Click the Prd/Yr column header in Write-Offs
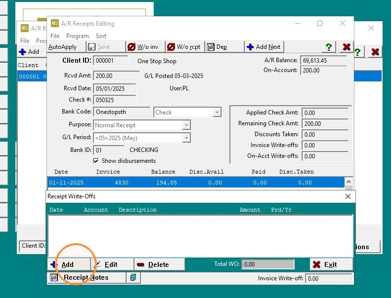Viewport: 391px width, 298px height. [x=281, y=210]
